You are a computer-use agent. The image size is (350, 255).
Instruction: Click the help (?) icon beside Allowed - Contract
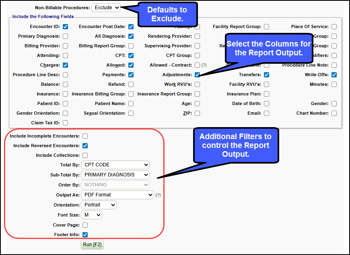coord(204,65)
